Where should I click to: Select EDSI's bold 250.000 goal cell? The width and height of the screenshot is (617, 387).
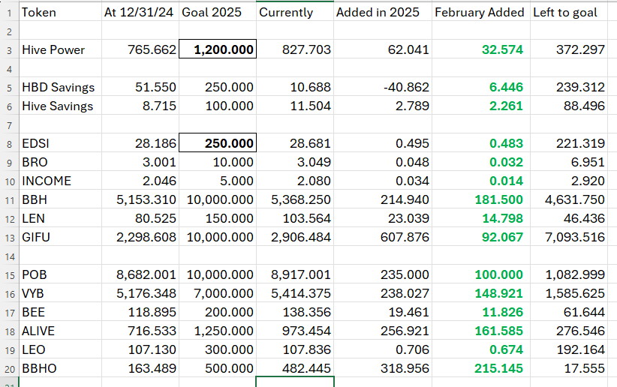pyautogui.click(x=218, y=143)
